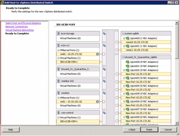Select vmk0 : 10.29.172.82 row

pyautogui.click(x=78, y=54)
